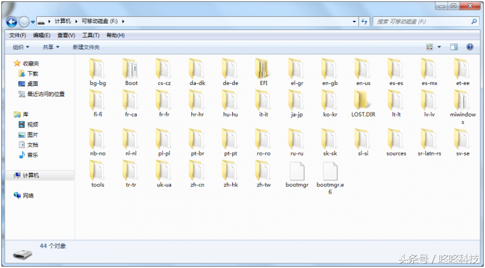Expand the arrow after 可移动磁盘 (F:)
The height and width of the screenshot is (268, 485).
pyautogui.click(x=123, y=21)
